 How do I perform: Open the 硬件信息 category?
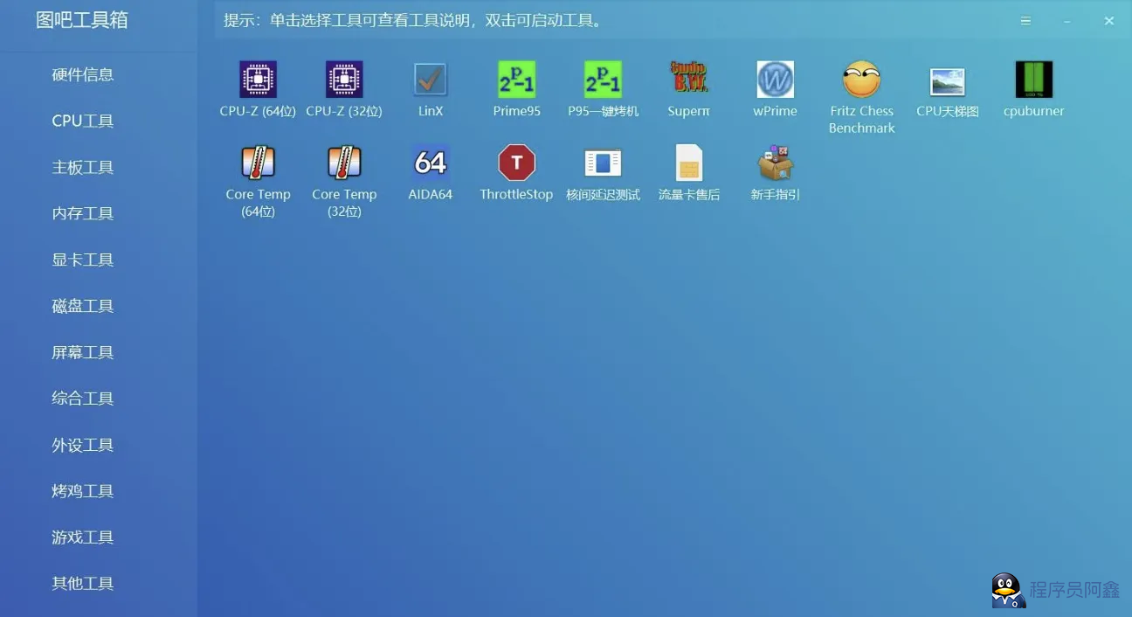coord(83,75)
